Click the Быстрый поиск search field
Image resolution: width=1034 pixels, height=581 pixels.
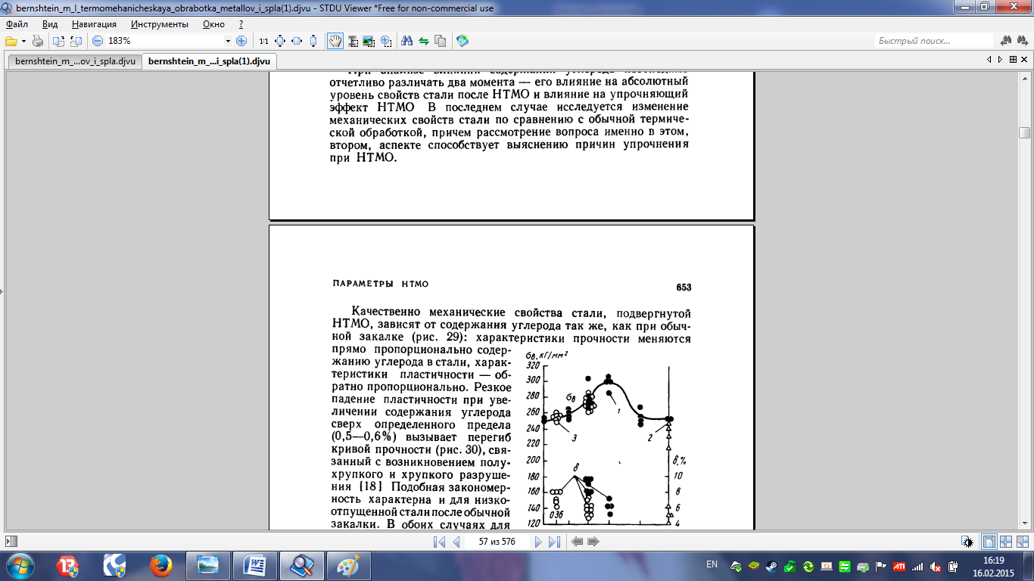933,41
